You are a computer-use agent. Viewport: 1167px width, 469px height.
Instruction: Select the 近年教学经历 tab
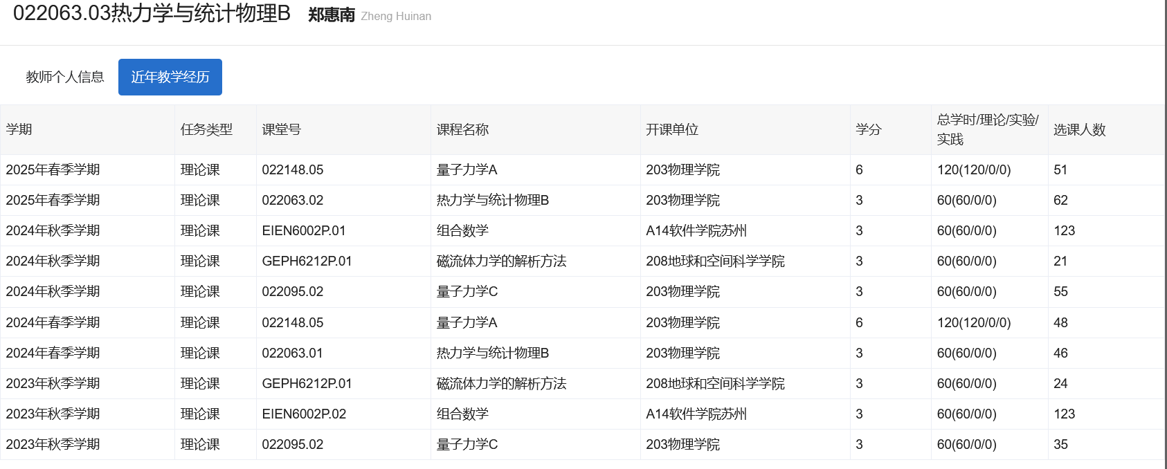pos(170,77)
